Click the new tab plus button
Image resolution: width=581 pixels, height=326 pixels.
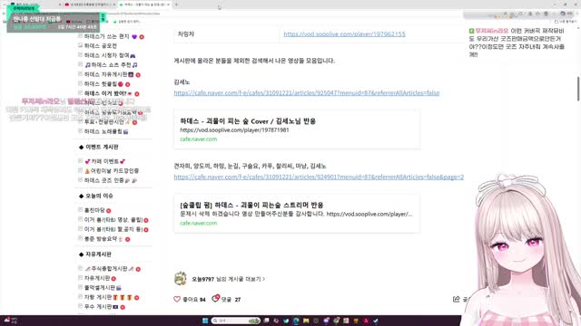[x=177, y=5]
